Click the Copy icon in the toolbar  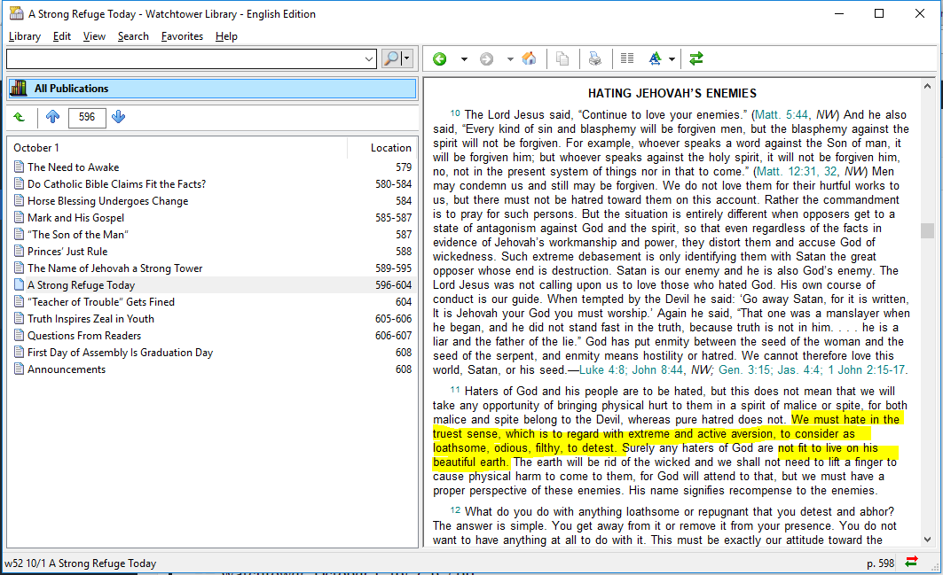point(562,59)
